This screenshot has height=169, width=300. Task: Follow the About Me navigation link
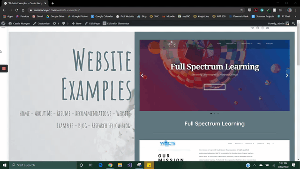tap(43, 113)
